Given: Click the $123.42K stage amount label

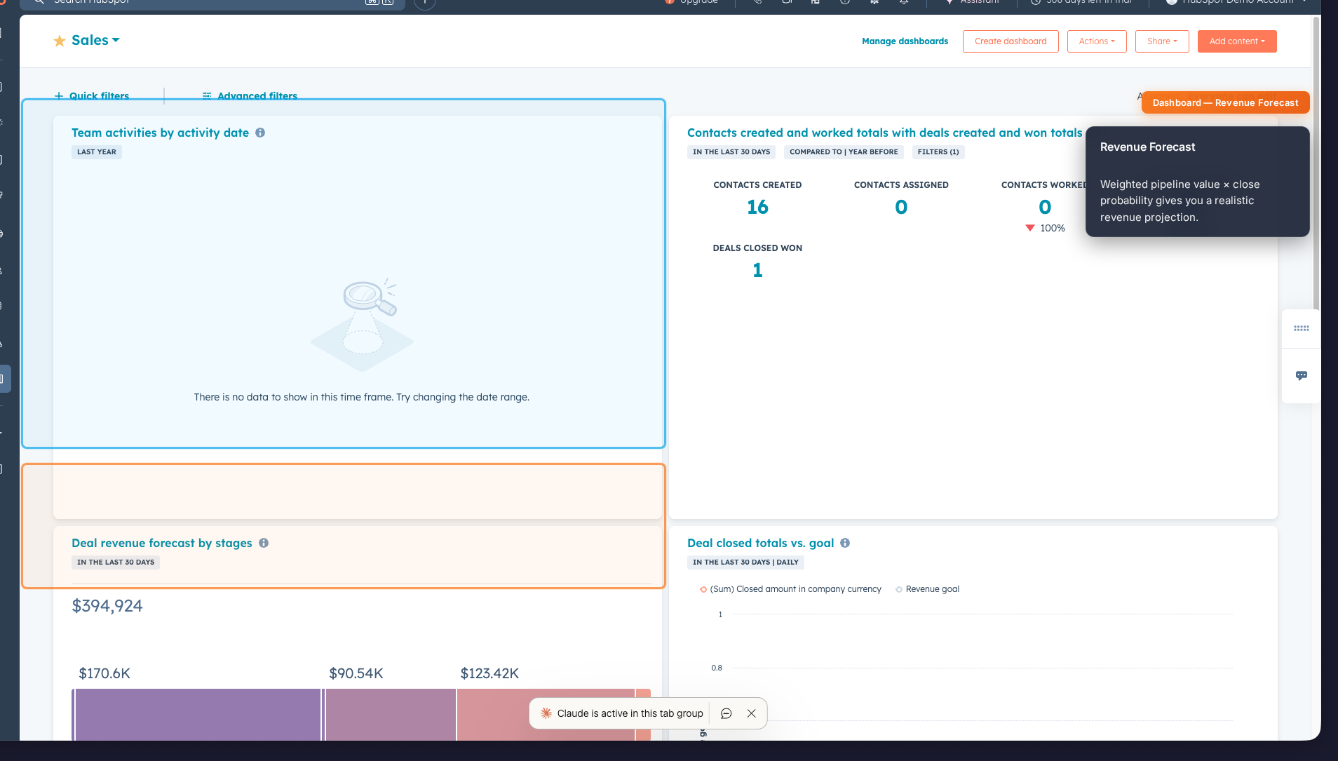Looking at the screenshot, I should (x=489, y=673).
